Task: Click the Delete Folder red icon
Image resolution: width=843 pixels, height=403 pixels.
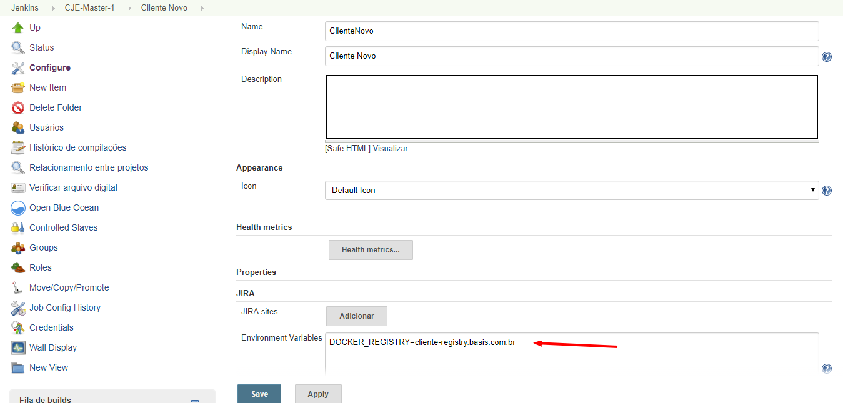Action: click(x=17, y=107)
